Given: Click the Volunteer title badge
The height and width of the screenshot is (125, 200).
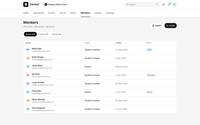Looking at the screenshot, I should (151, 75).
